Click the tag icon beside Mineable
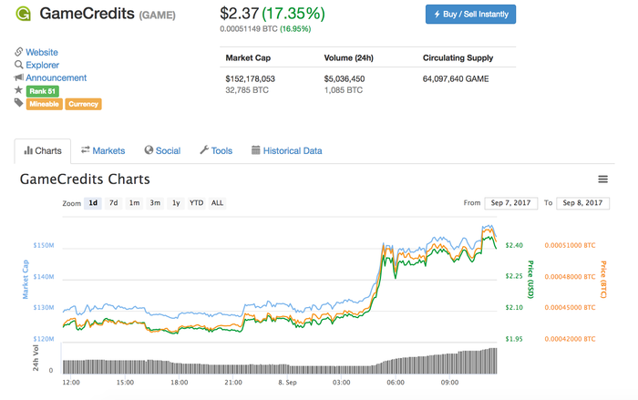The image size is (638, 400). pos(19,103)
